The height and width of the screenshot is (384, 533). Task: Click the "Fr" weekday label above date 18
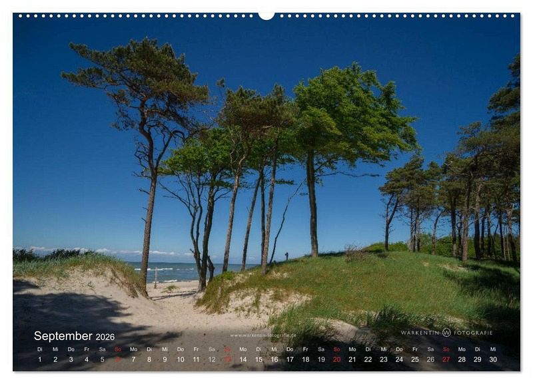(x=306, y=349)
